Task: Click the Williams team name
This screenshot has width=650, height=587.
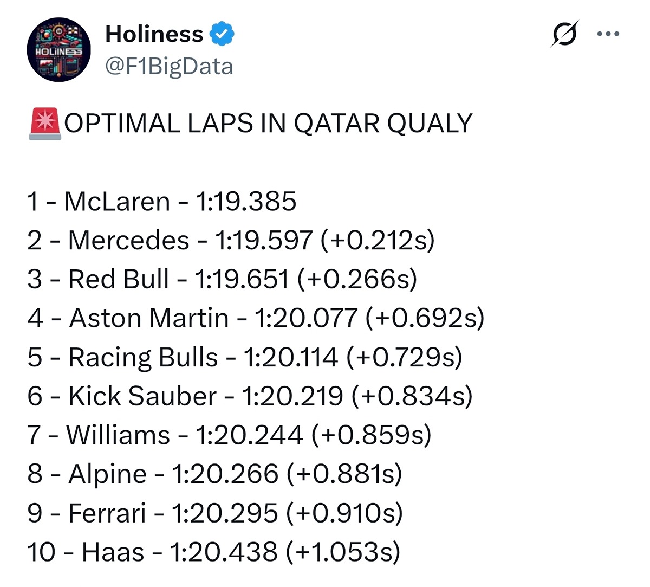Action: 118,435
